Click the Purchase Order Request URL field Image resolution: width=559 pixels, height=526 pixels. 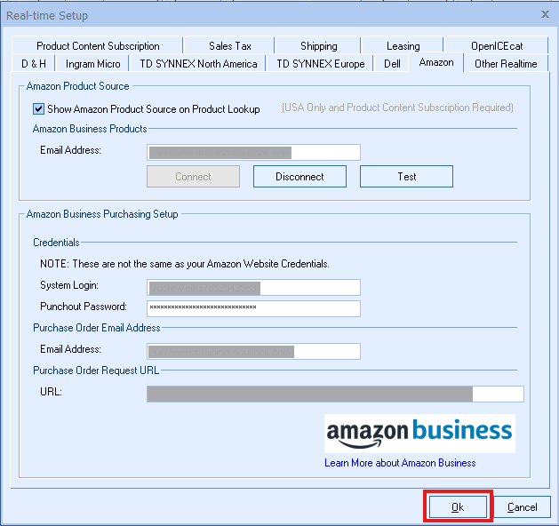pos(335,394)
